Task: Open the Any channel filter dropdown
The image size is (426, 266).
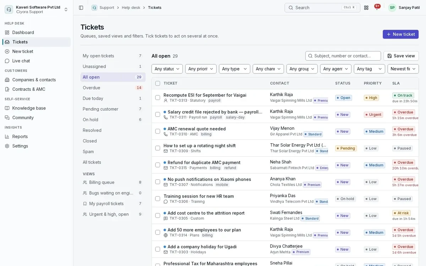Action: click(x=268, y=69)
